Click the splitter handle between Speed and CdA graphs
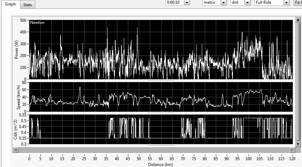Viewport: 302px width, 167px height. coord(161,112)
